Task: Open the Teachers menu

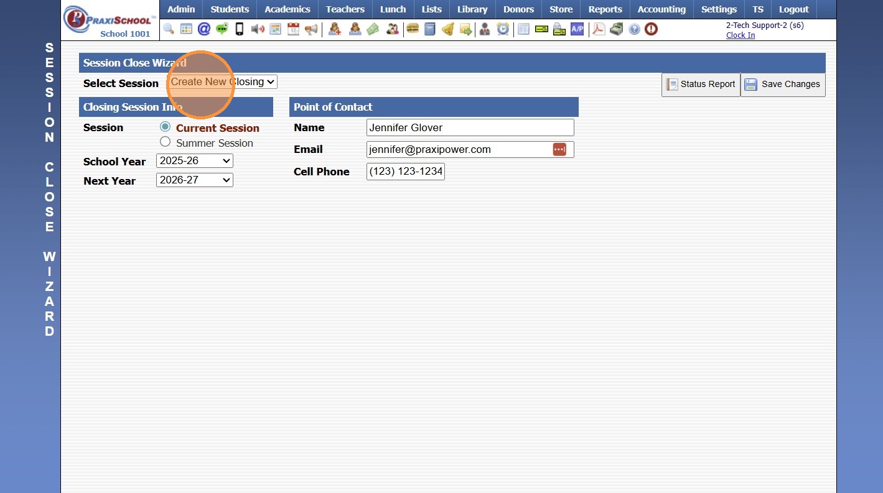Action: [x=345, y=9]
